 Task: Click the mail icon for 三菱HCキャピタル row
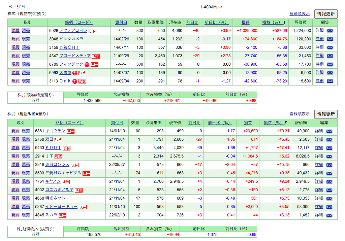[x=329, y=173]
